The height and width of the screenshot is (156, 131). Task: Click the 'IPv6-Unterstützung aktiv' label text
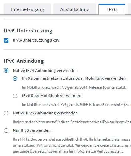pos(36,40)
